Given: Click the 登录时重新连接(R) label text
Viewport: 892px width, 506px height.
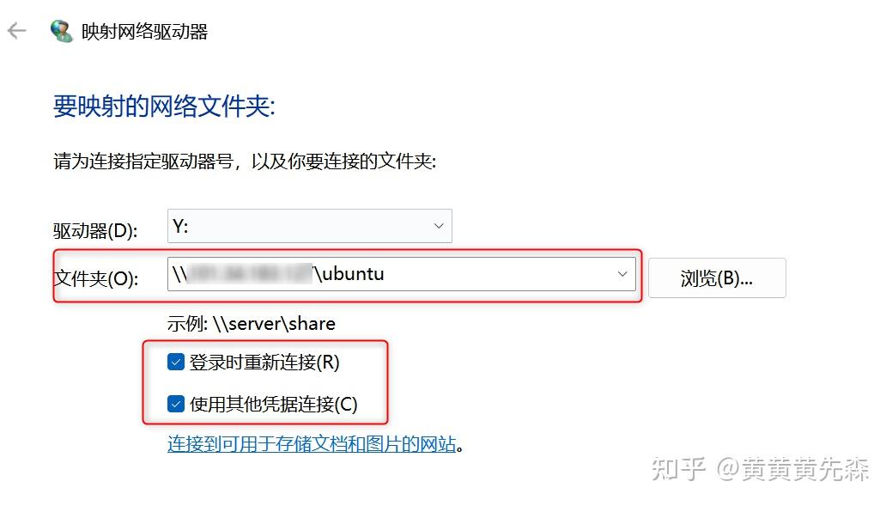Looking at the screenshot, I should [264, 363].
